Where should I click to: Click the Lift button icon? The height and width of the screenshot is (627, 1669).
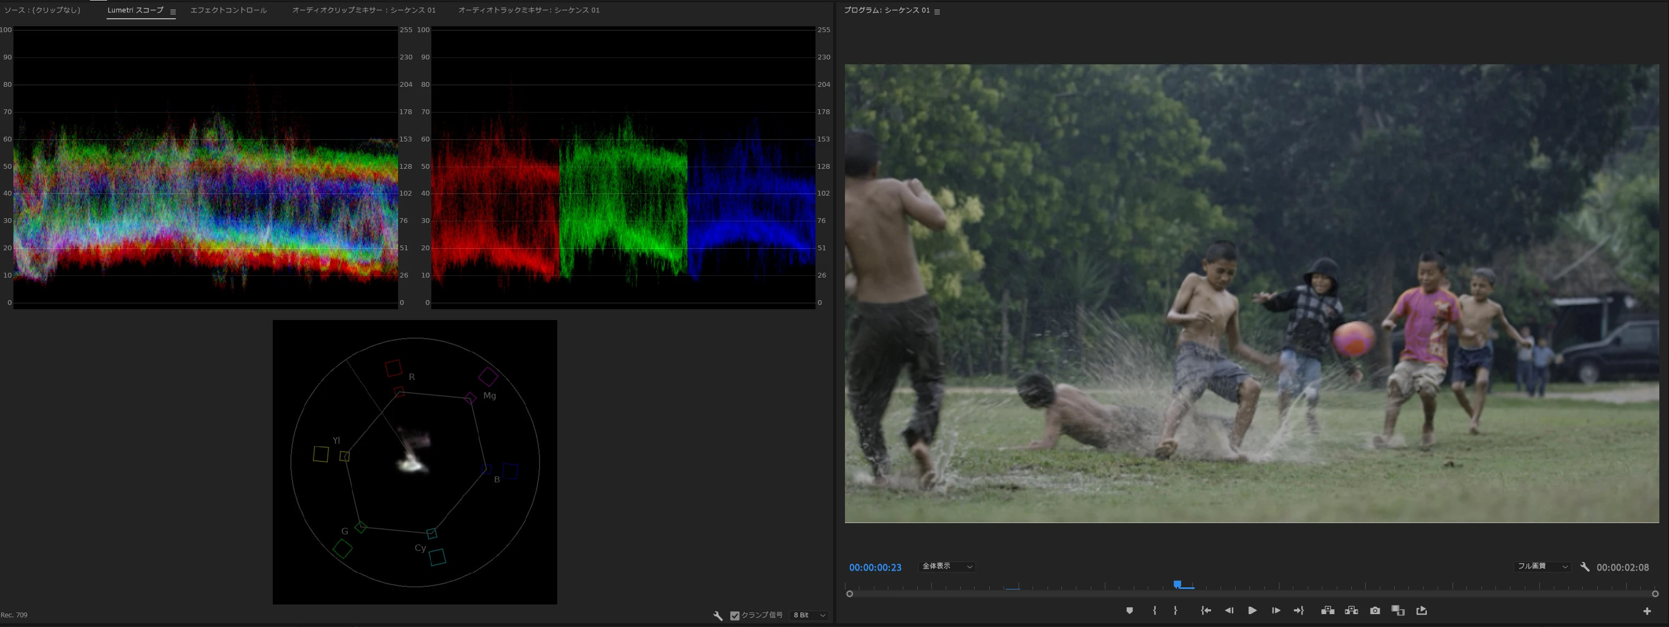coord(1327,610)
